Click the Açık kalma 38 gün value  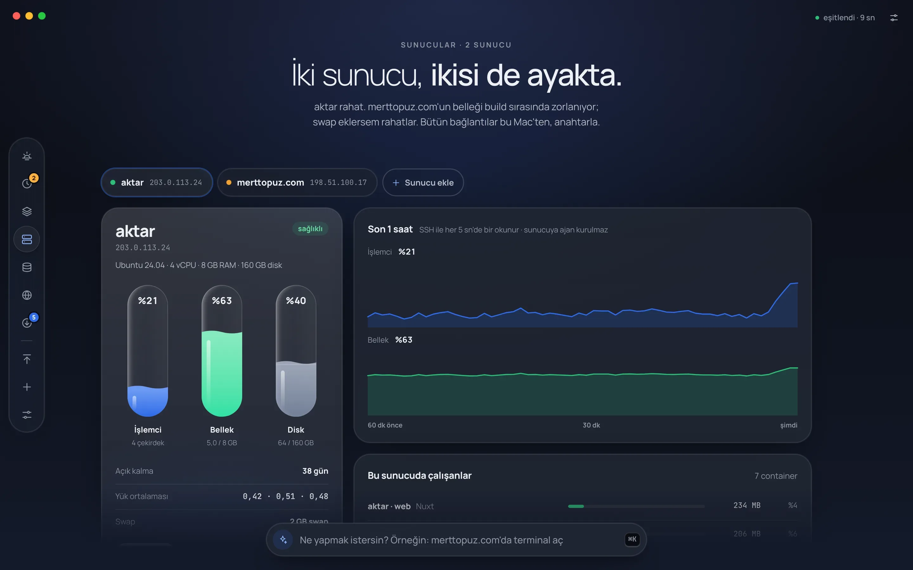[315, 471]
